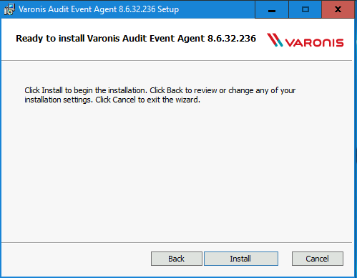The height and width of the screenshot is (278, 357).
Task: Click the bold 'Ready to install' heading
Action: point(50,39)
